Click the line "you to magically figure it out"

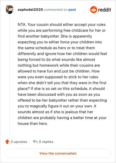click(x=57, y=106)
